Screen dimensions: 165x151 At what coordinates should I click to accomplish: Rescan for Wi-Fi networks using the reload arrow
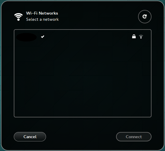(145, 17)
